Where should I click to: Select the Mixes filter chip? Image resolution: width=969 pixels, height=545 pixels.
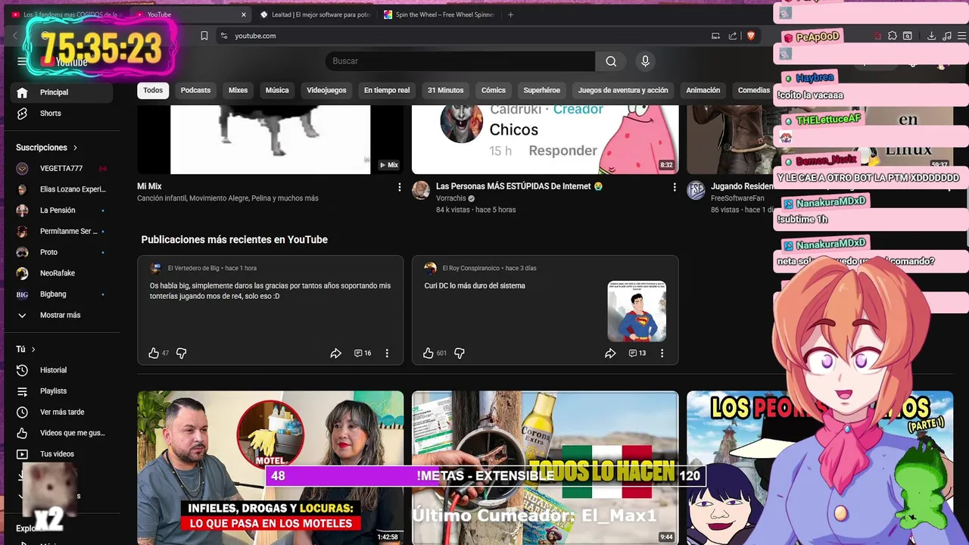point(238,90)
